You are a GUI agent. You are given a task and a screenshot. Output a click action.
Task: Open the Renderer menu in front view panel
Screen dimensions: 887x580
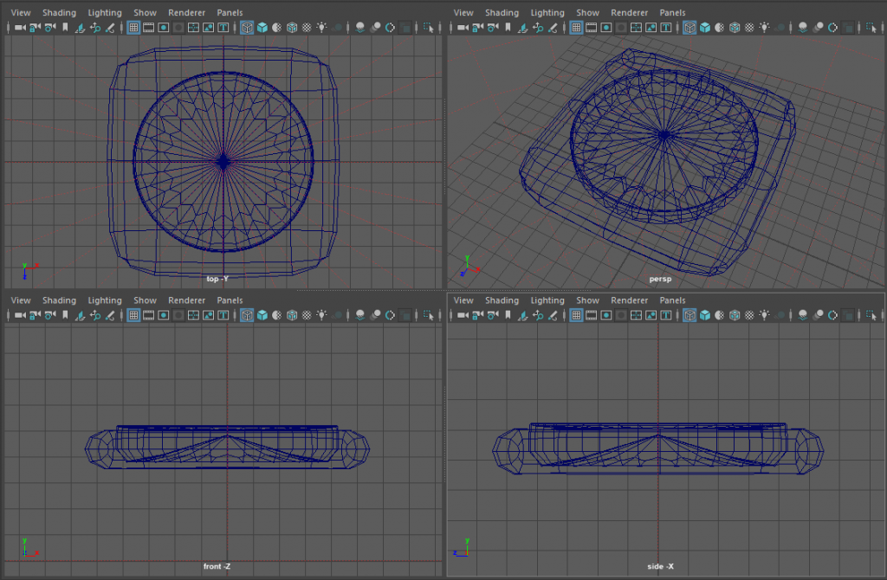[186, 300]
